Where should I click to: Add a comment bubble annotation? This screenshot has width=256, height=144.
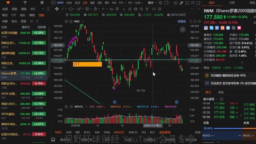117,9
